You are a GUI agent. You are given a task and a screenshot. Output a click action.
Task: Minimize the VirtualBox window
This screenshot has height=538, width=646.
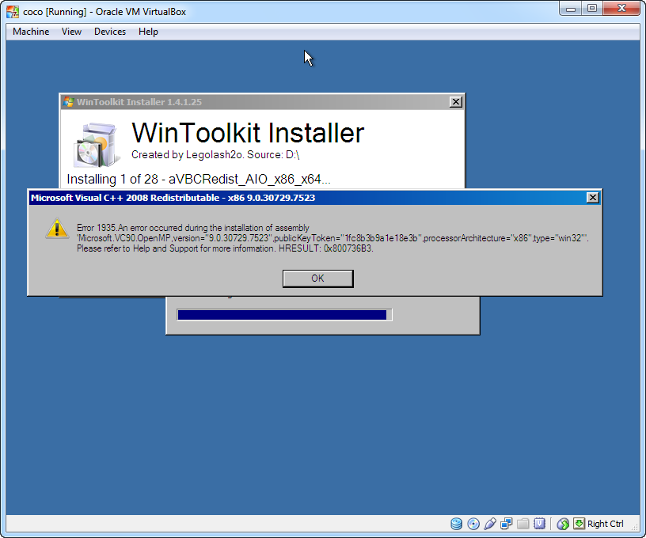(571, 9)
